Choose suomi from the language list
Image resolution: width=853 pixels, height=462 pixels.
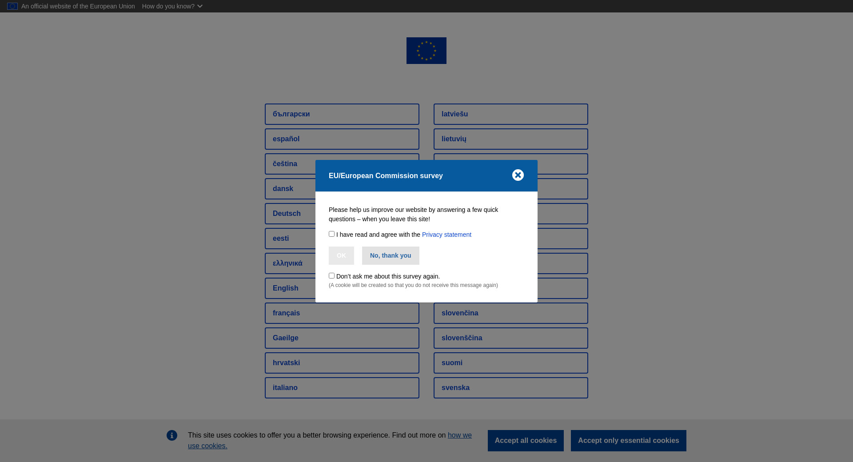click(510, 363)
